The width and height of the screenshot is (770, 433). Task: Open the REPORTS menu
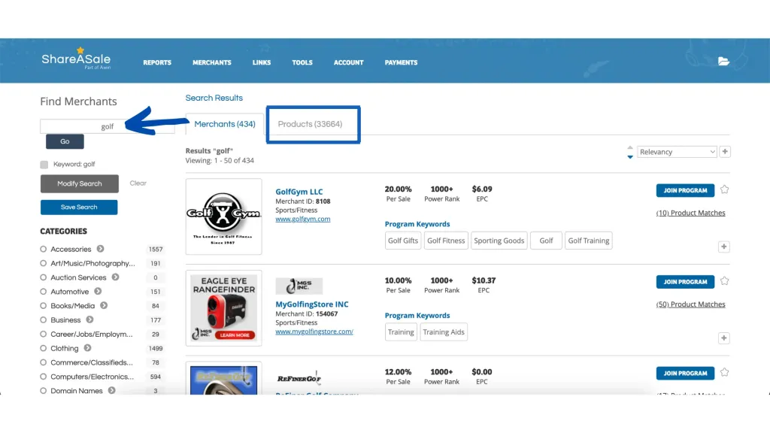coord(157,63)
